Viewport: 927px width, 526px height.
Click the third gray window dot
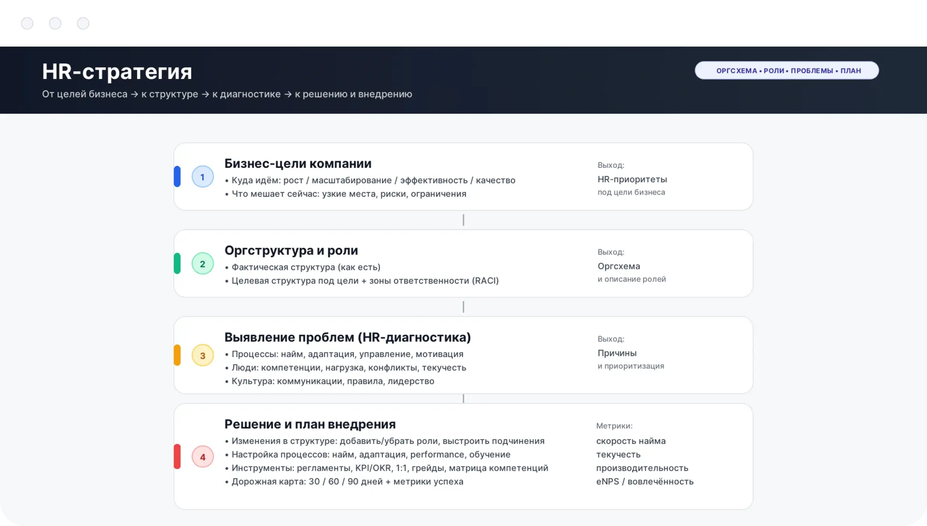83,23
